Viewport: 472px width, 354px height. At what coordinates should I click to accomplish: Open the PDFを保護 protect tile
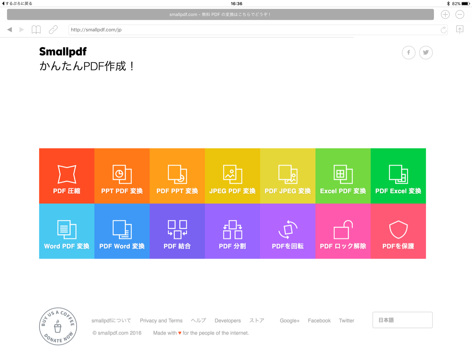pos(398,231)
